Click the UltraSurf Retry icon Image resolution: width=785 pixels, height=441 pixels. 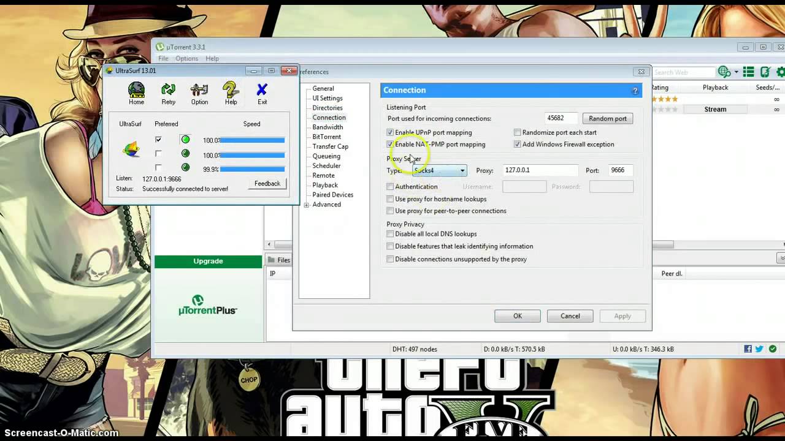(x=168, y=91)
